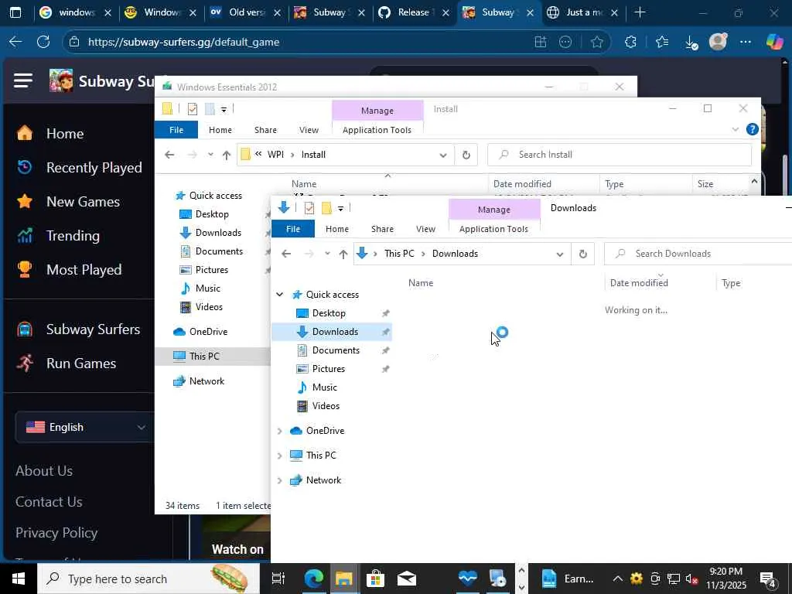Refresh the Downloads folder view
This screenshot has height=594, width=792.
click(583, 254)
